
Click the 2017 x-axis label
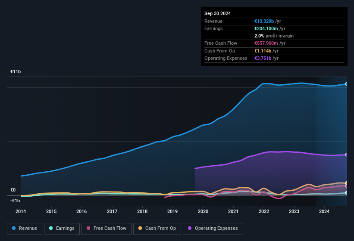pos(112,211)
